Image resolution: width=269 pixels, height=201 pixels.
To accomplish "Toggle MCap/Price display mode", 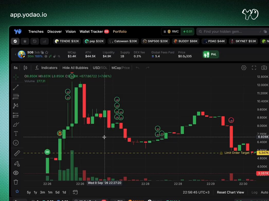I will (121, 68).
